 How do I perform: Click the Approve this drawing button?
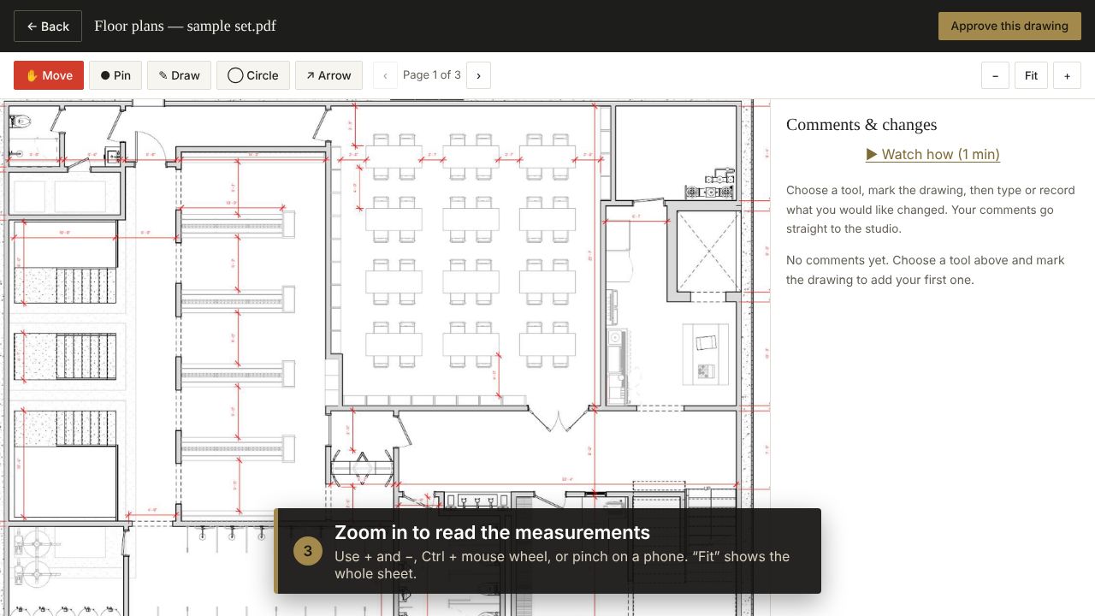pos(1009,26)
